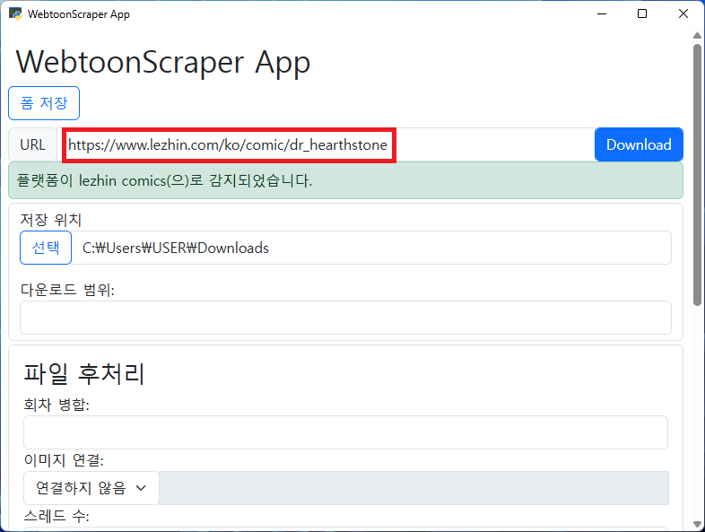Click the 스레드 수 label

[57, 516]
